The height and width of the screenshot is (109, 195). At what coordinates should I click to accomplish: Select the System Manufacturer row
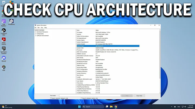pos(108,42)
